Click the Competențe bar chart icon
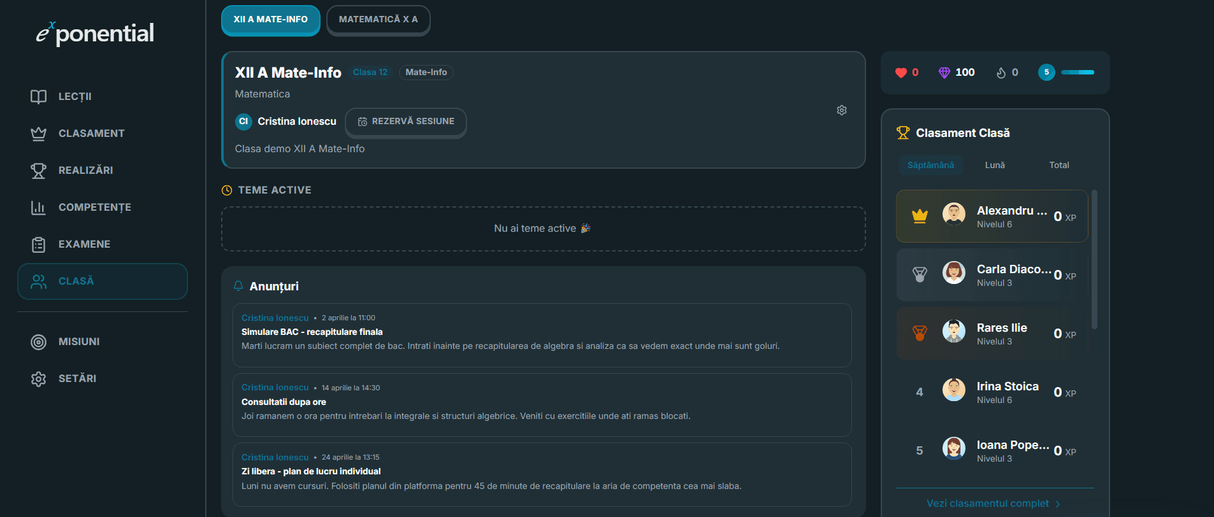1214x517 pixels. (x=38, y=208)
